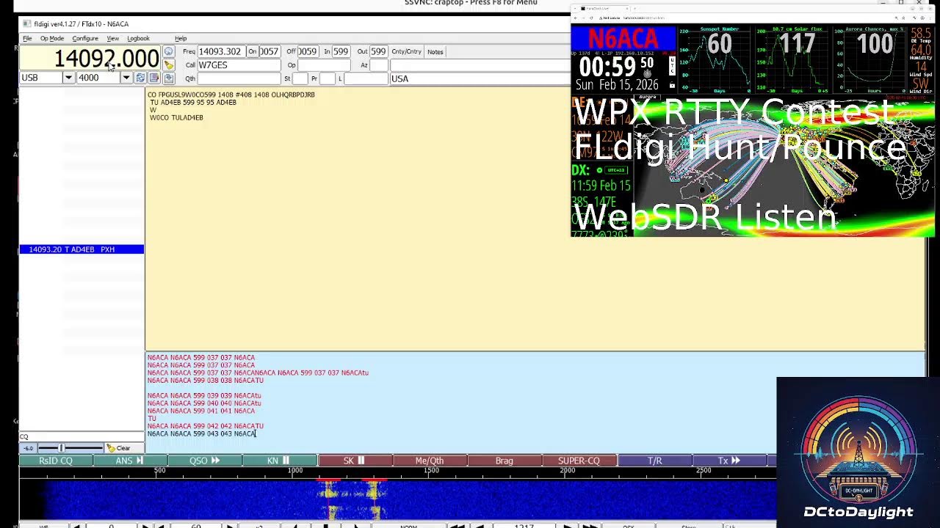Viewport: 940px width, 528px height.
Task: Click received text 'W0CO TULAD4EB'
Action: pyautogui.click(x=176, y=117)
